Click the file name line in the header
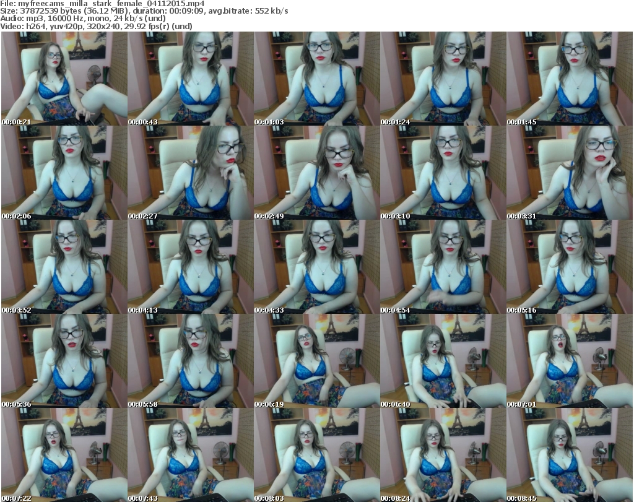This screenshot has width=634, height=502. click(102, 4)
